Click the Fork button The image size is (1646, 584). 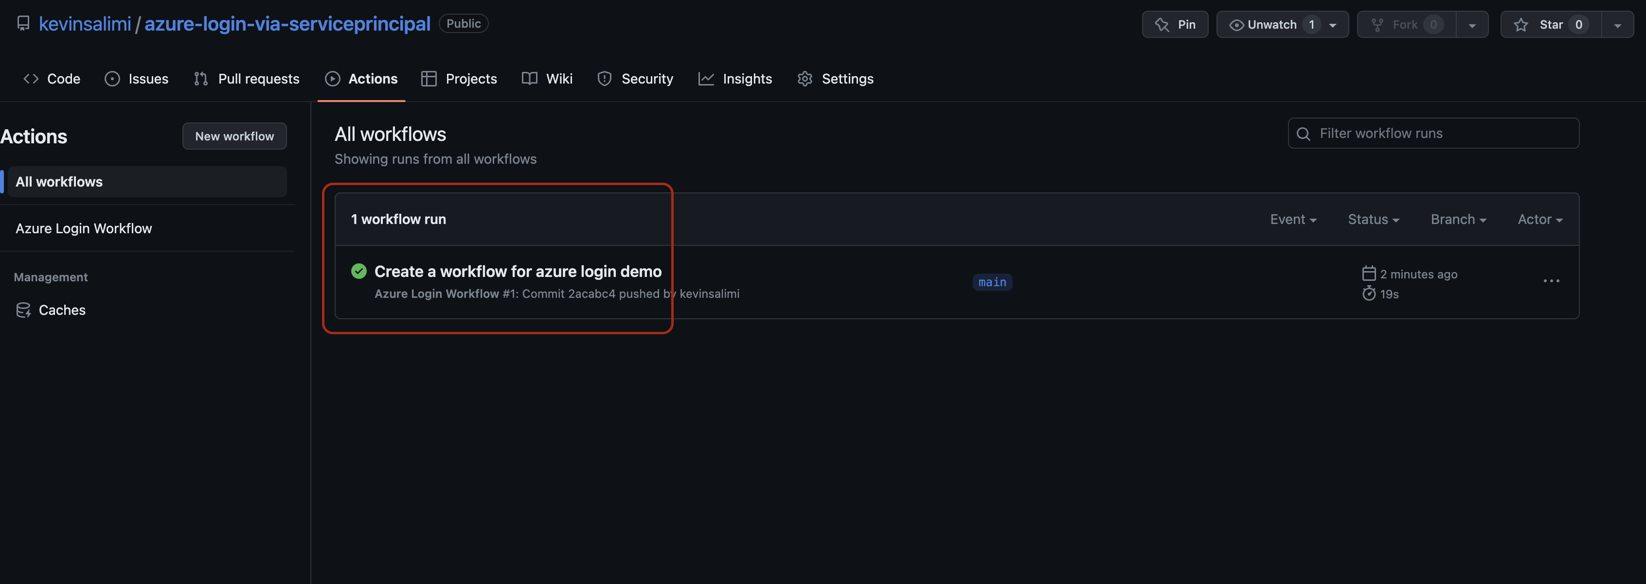pyautogui.click(x=1406, y=24)
